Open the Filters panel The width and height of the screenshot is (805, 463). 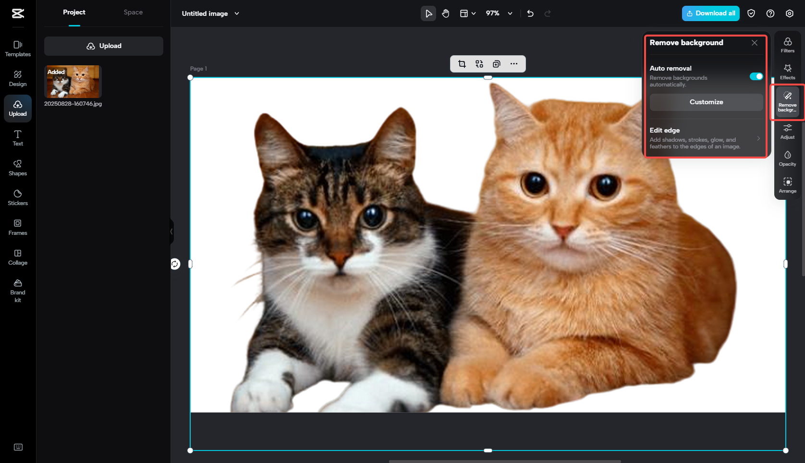click(787, 45)
